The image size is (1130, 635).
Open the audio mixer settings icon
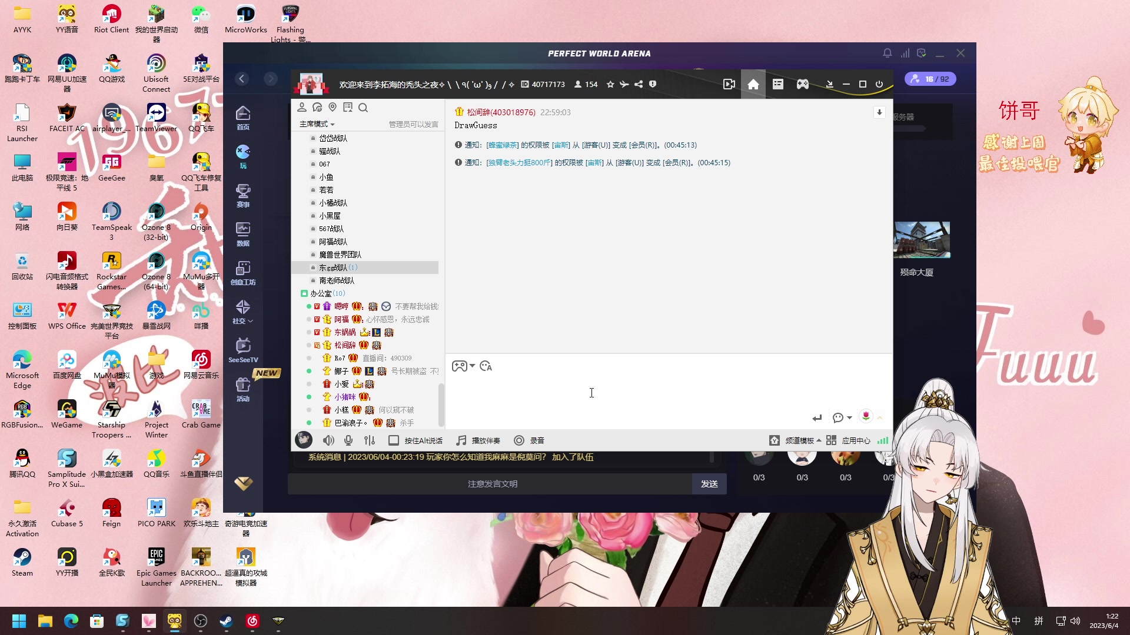tap(370, 440)
